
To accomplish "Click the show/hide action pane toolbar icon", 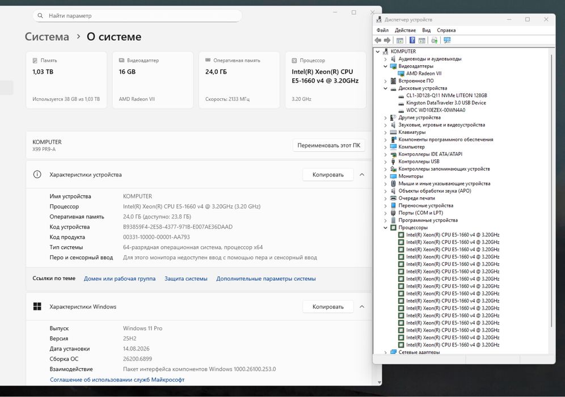I will click(422, 40).
